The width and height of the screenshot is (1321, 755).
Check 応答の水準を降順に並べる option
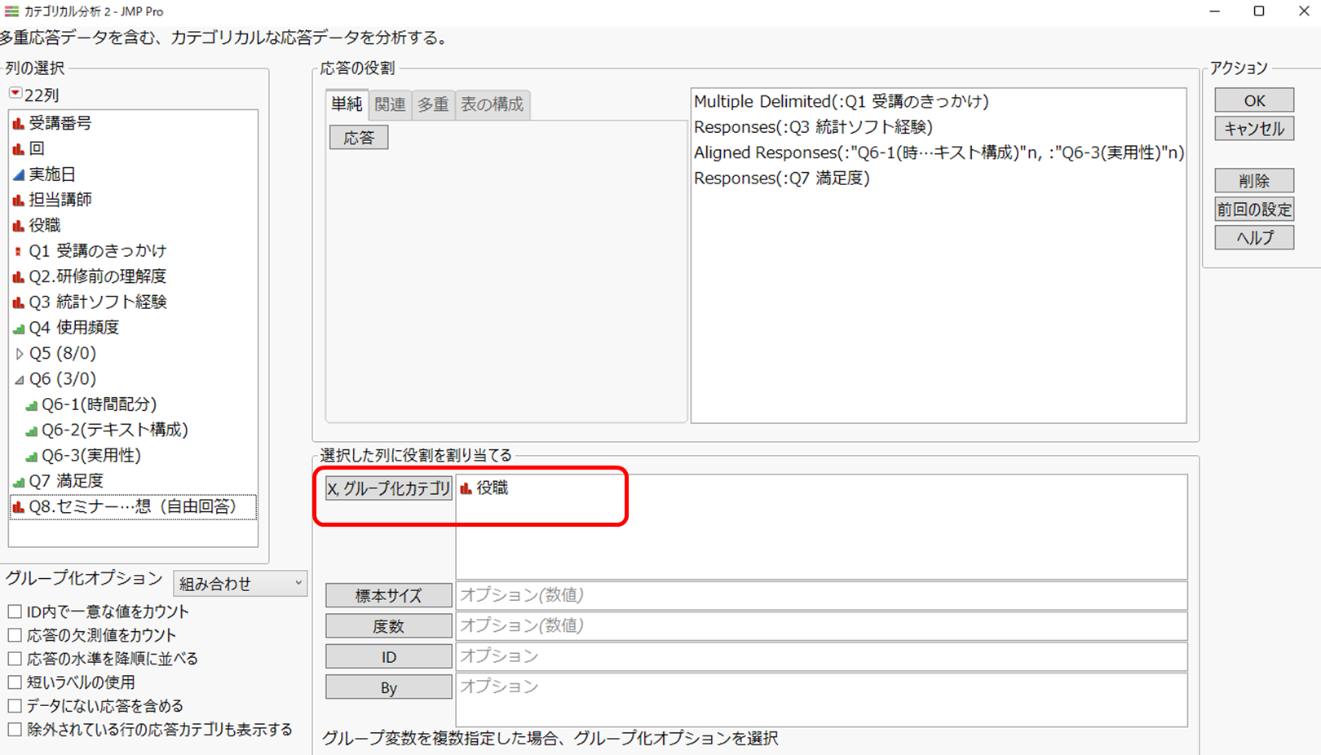[15, 659]
